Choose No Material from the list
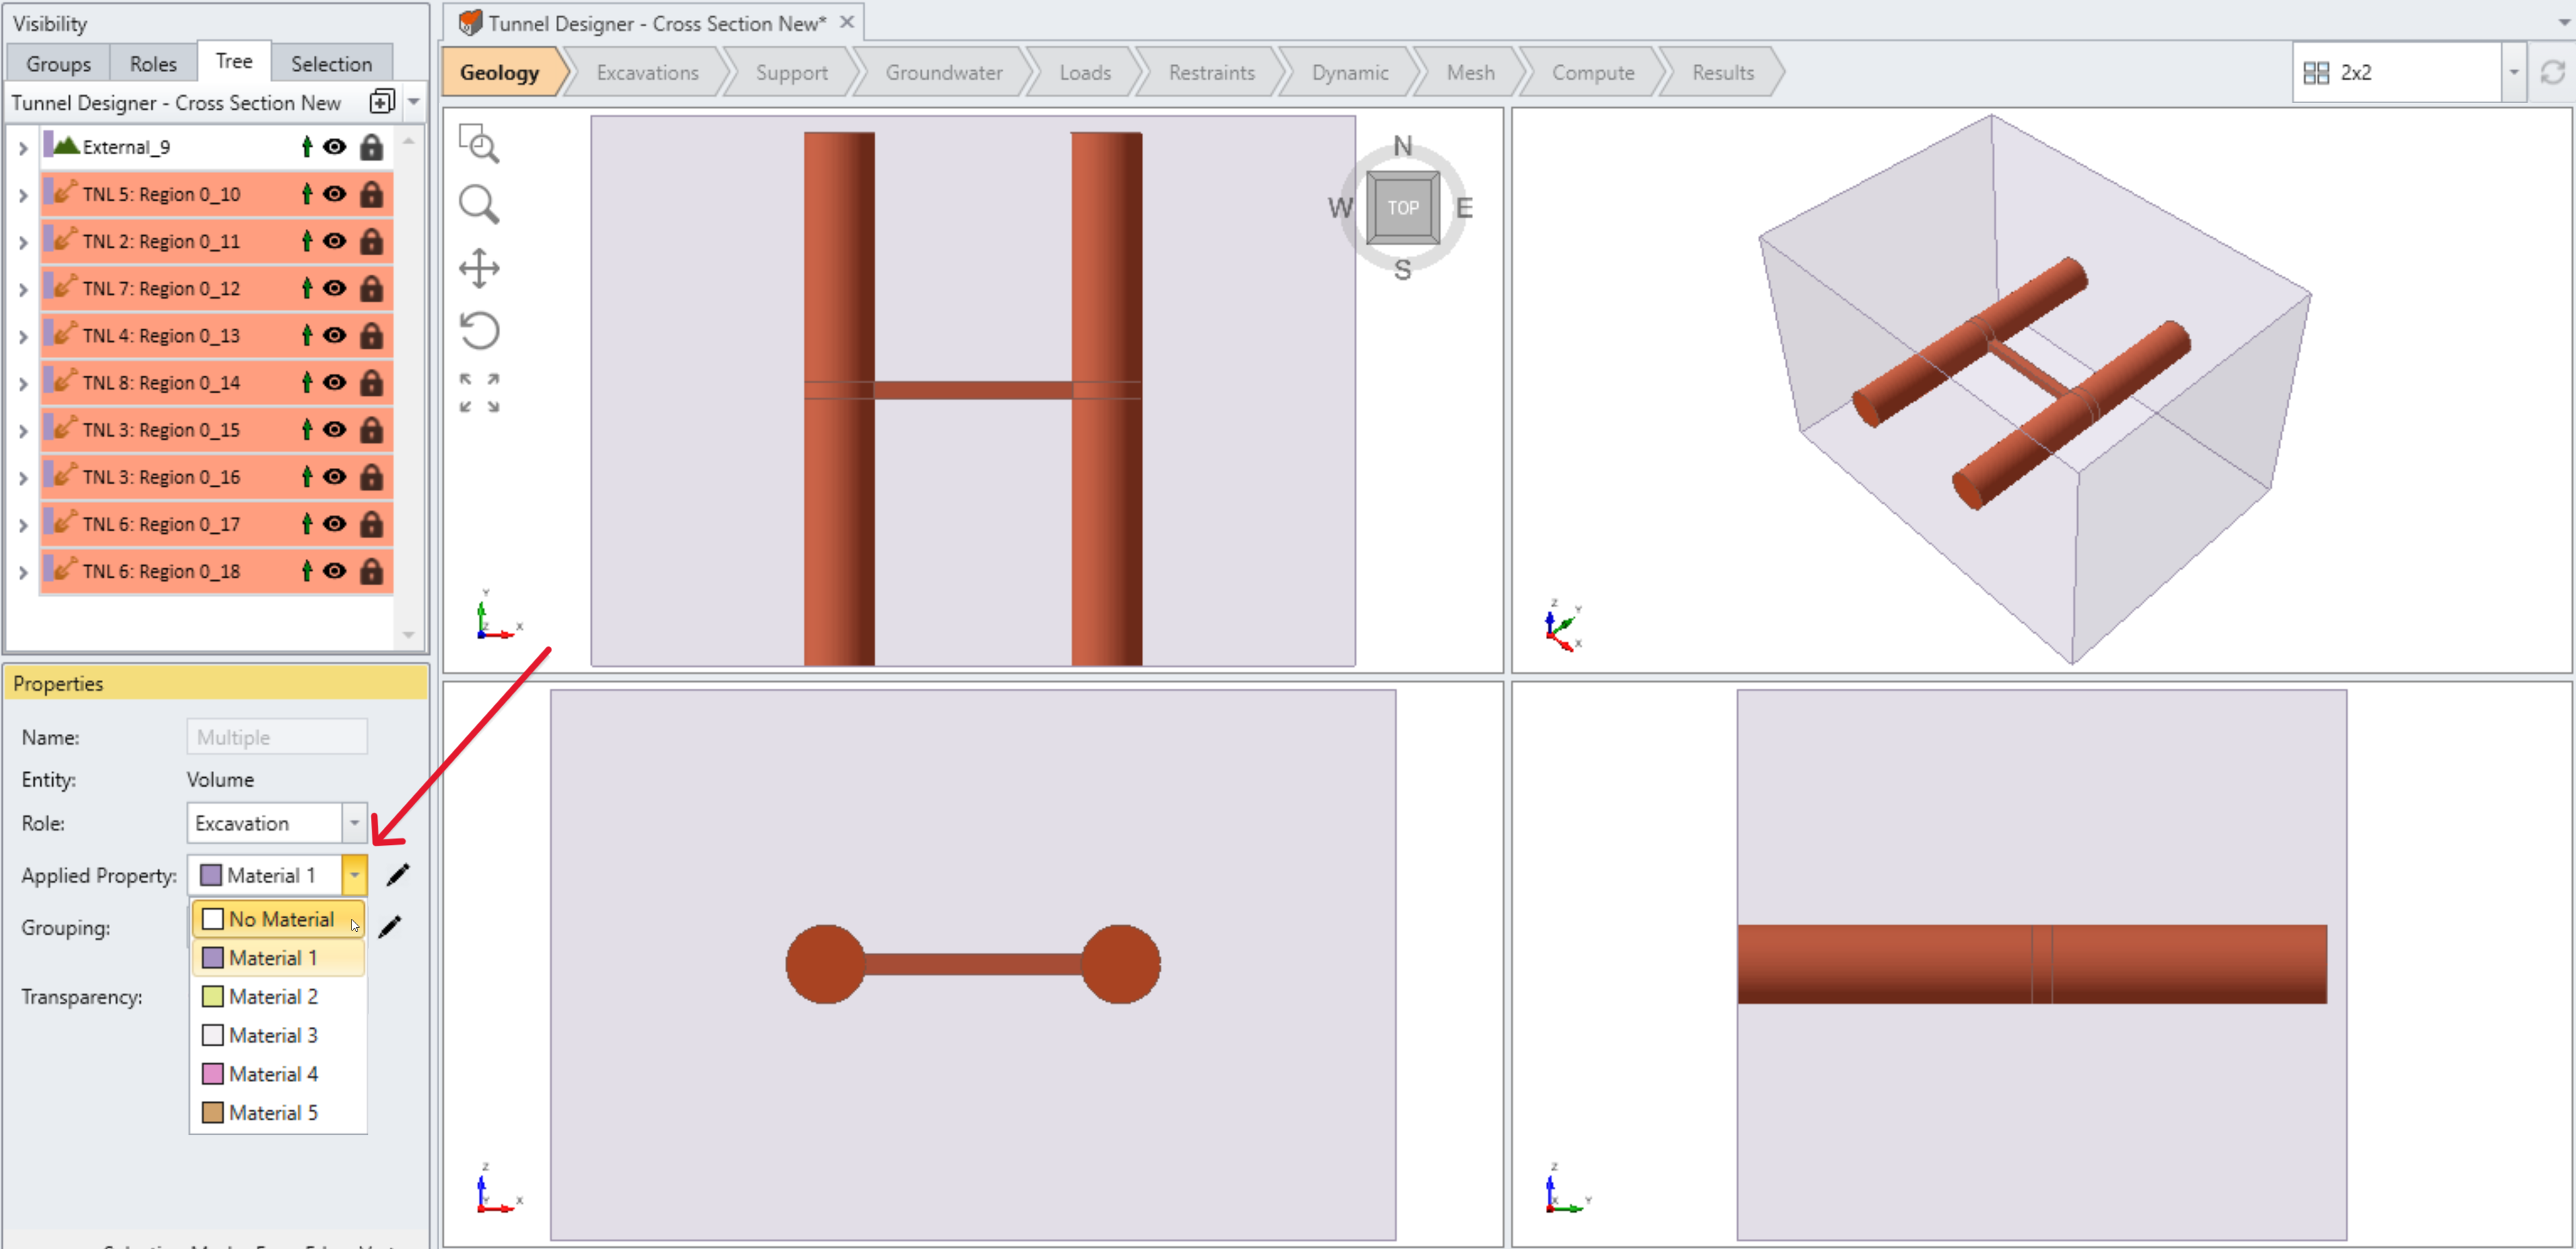 [x=278, y=919]
